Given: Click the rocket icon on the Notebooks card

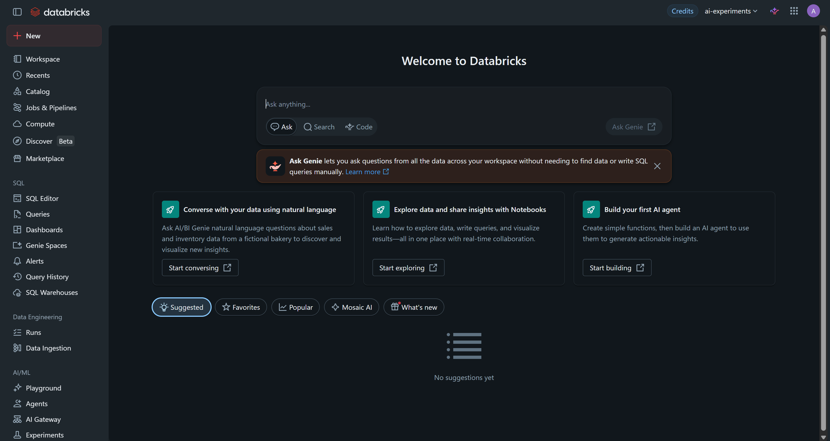Looking at the screenshot, I should (381, 210).
